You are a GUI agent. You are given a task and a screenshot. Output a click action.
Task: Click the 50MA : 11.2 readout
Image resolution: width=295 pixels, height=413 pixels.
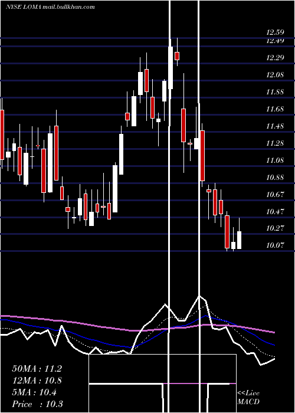coord(37,369)
